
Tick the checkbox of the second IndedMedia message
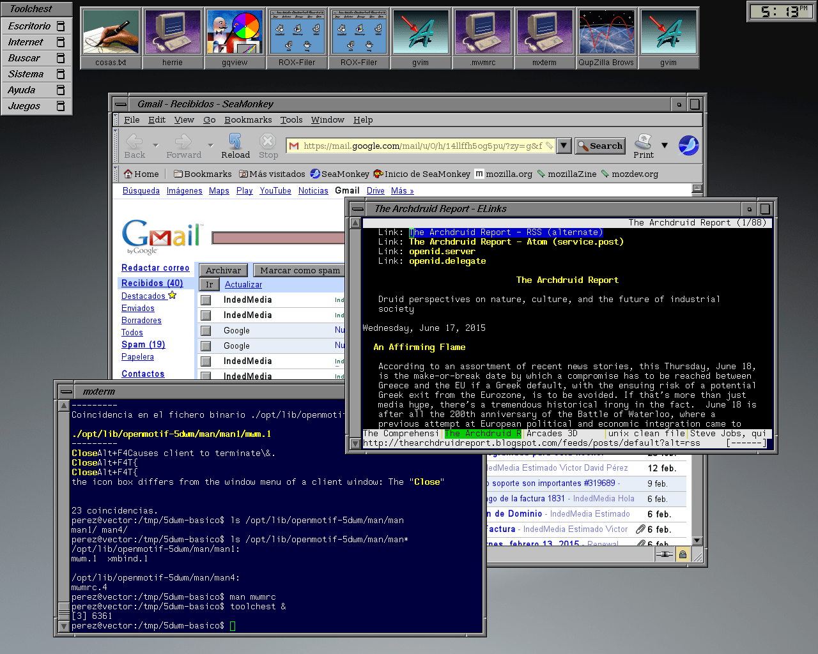(x=206, y=315)
